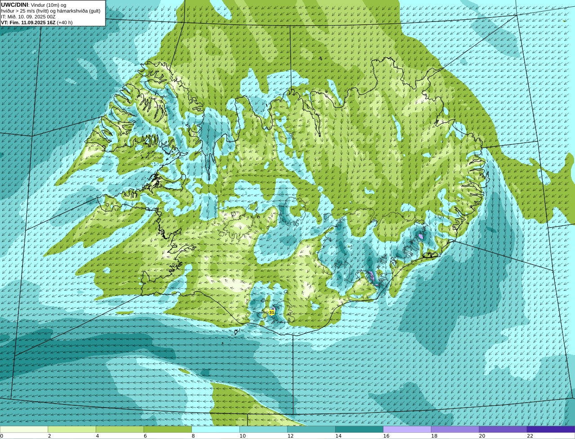Select the dark indigo 22+ m/s legend swatch
The height and width of the screenshot is (439, 575).
pyautogui.click(x=551, y=429)
